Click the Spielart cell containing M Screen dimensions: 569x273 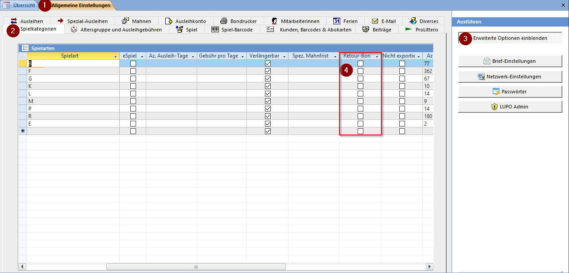click(x=73, y=101)
